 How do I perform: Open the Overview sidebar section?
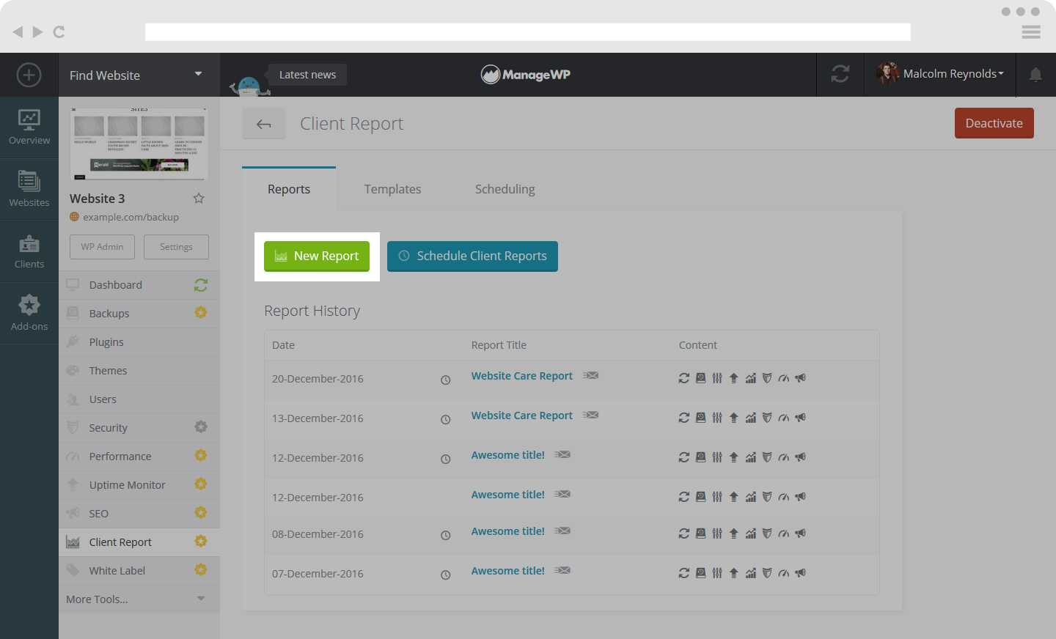(29, 128)
